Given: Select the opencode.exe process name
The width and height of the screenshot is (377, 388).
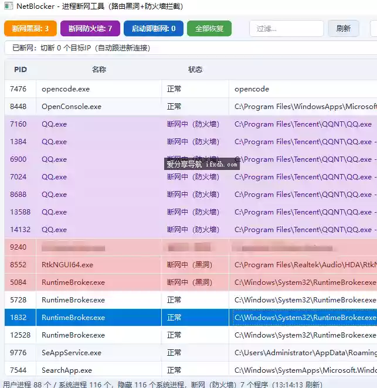Looking at the screenshot, I should click(x=66, y=89).
